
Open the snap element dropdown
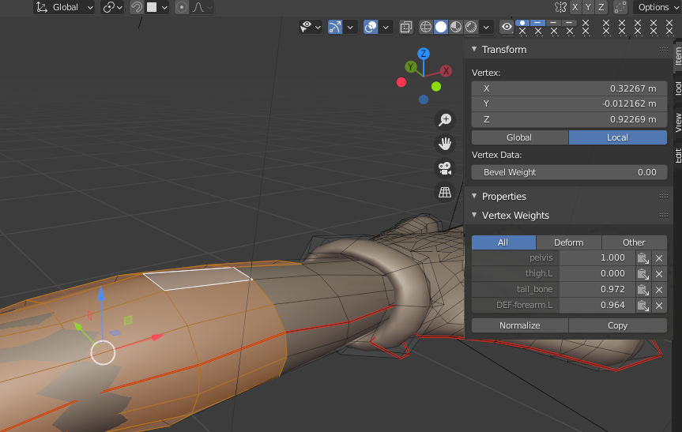[x=156, y=7]
